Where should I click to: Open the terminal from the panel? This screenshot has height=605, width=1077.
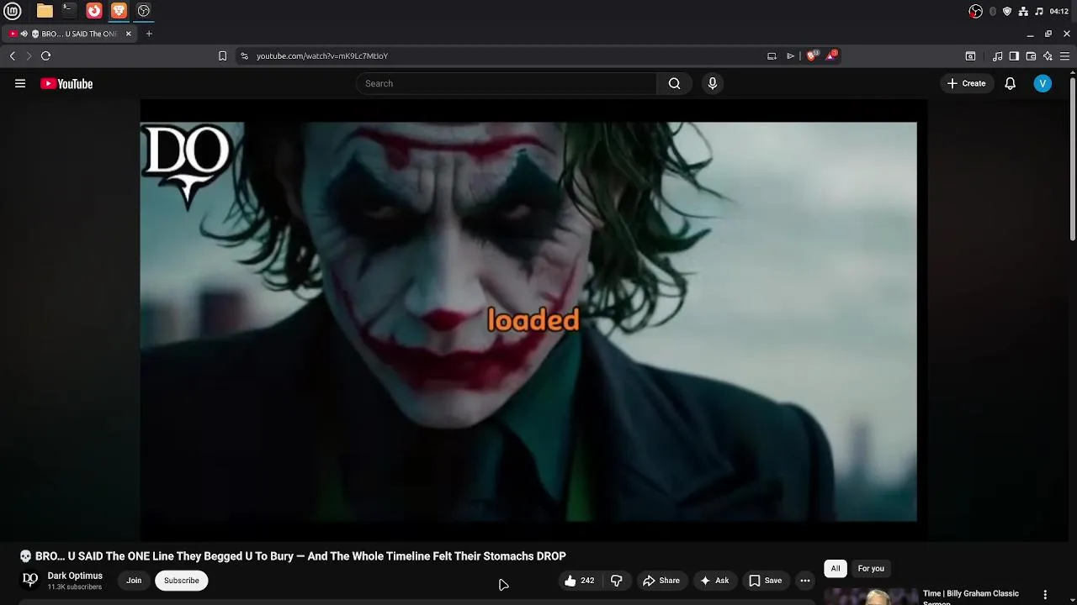coord(69,11)
